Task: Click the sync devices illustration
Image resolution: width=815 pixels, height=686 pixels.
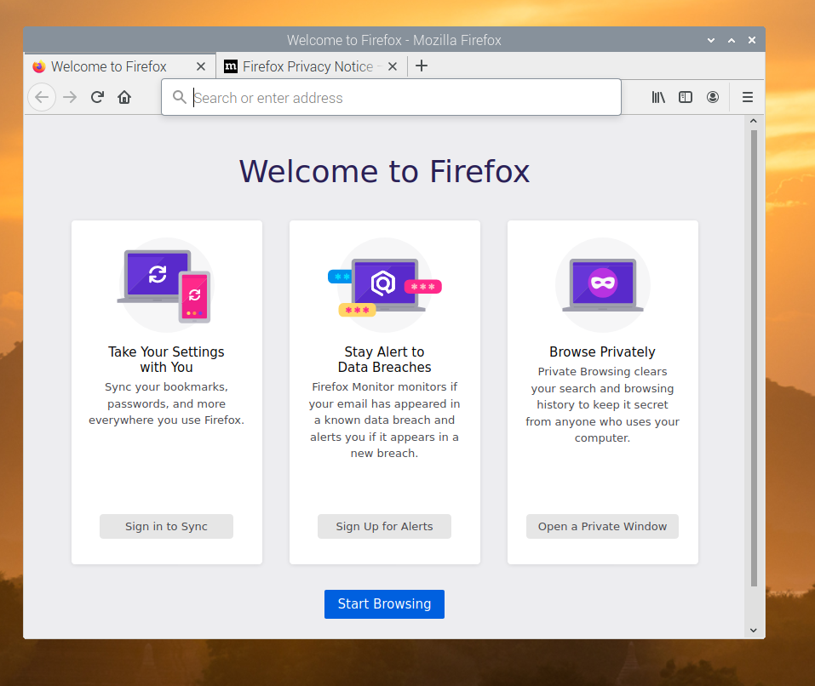Action: 166,285
